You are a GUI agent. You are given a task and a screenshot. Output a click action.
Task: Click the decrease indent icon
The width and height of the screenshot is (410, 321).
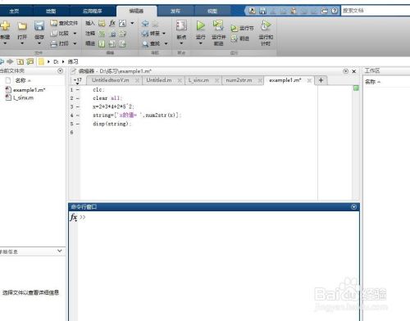tap(122, 43)
